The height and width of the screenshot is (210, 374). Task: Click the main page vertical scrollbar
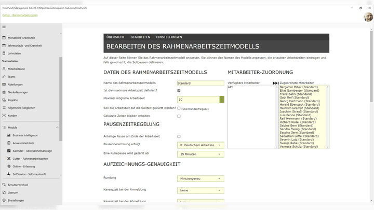click(x=371, y=67)
